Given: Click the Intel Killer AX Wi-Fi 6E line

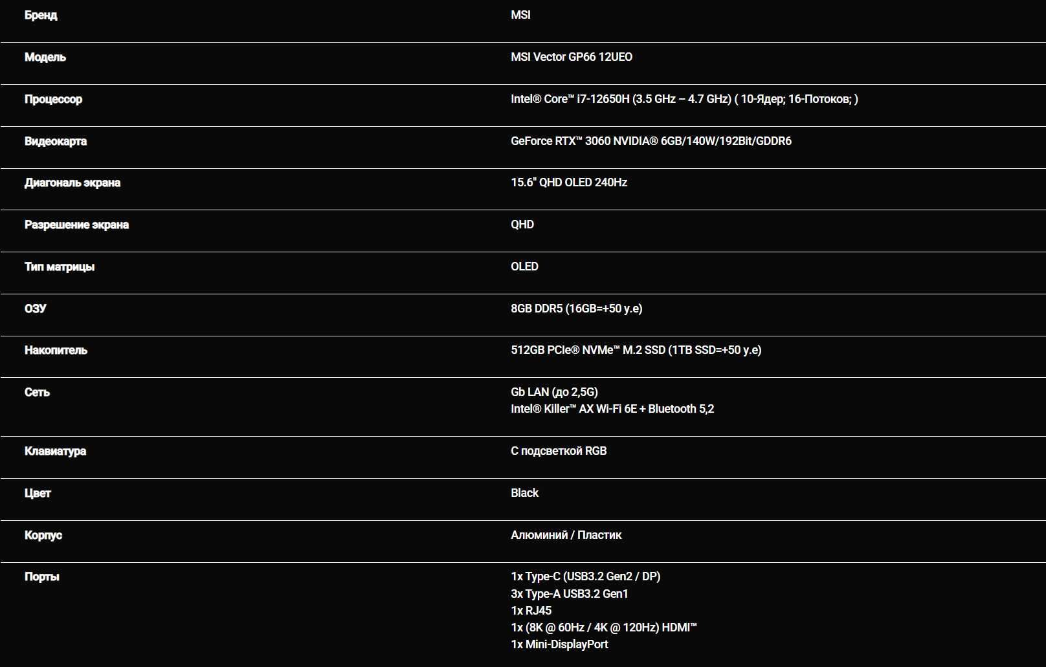Looking at the screenshot, I should pyautogui.click(x=612, y=409).
